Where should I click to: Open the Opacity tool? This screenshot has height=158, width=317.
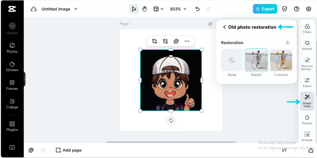click(x=307, y=119)
